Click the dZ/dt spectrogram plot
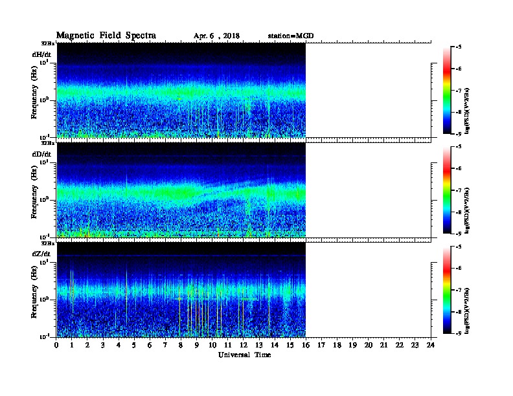Image resolution: width=513 pixels, height=396 pixels. (x=181, y=290)
